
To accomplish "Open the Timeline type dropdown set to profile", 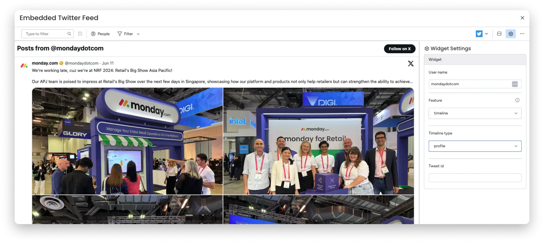I will [x=475, y=146].
